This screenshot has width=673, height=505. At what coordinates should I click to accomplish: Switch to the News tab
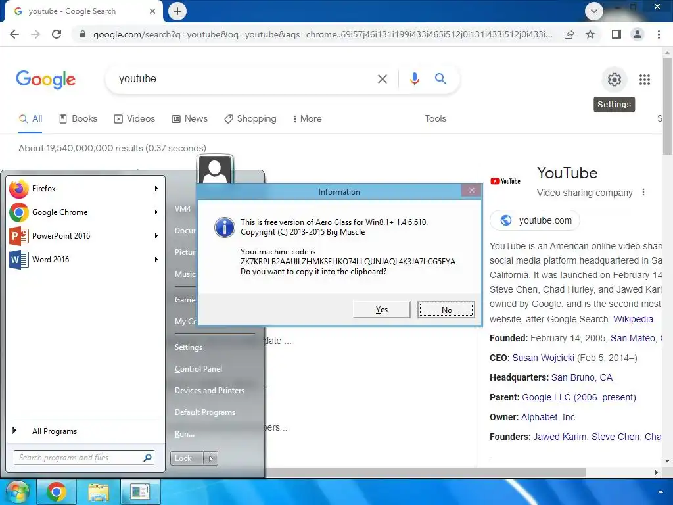pyautogui.click(x=189, y=119)
